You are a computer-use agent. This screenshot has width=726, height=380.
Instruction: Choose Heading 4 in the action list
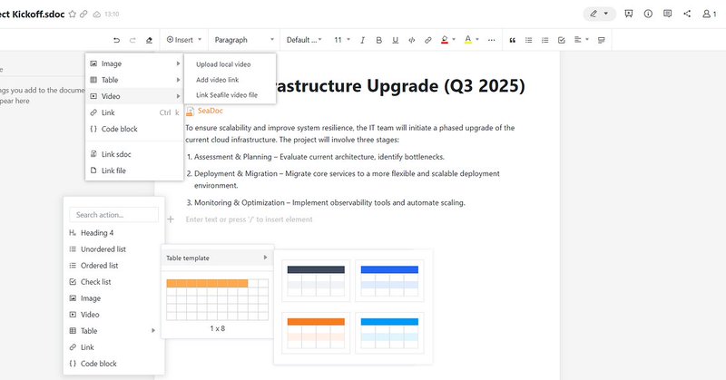click(x=114, y=233)
